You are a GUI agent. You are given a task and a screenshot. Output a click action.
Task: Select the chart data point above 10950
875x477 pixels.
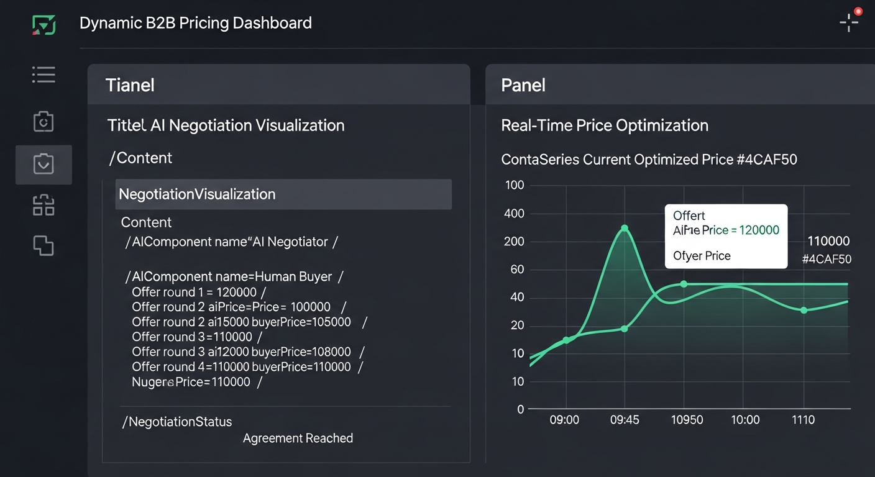pos(684,284)
